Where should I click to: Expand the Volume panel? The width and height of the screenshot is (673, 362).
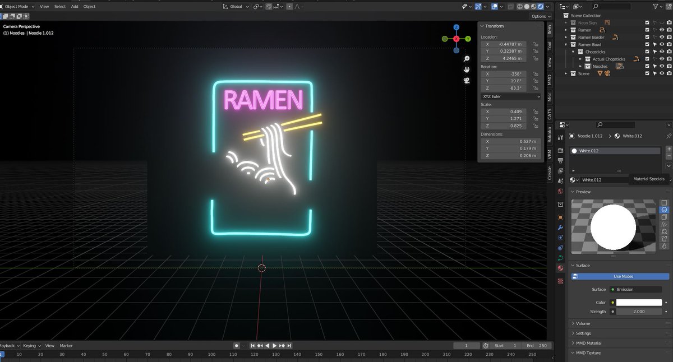coord(583,323)
